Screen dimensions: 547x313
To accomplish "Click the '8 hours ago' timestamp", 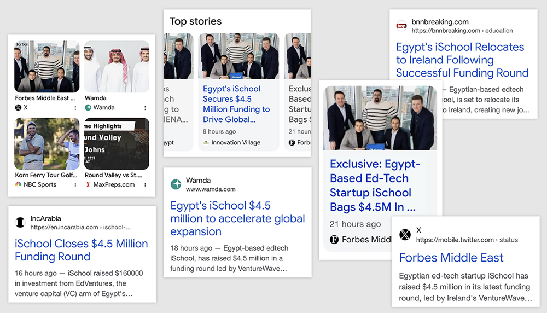I will point(219,131).
